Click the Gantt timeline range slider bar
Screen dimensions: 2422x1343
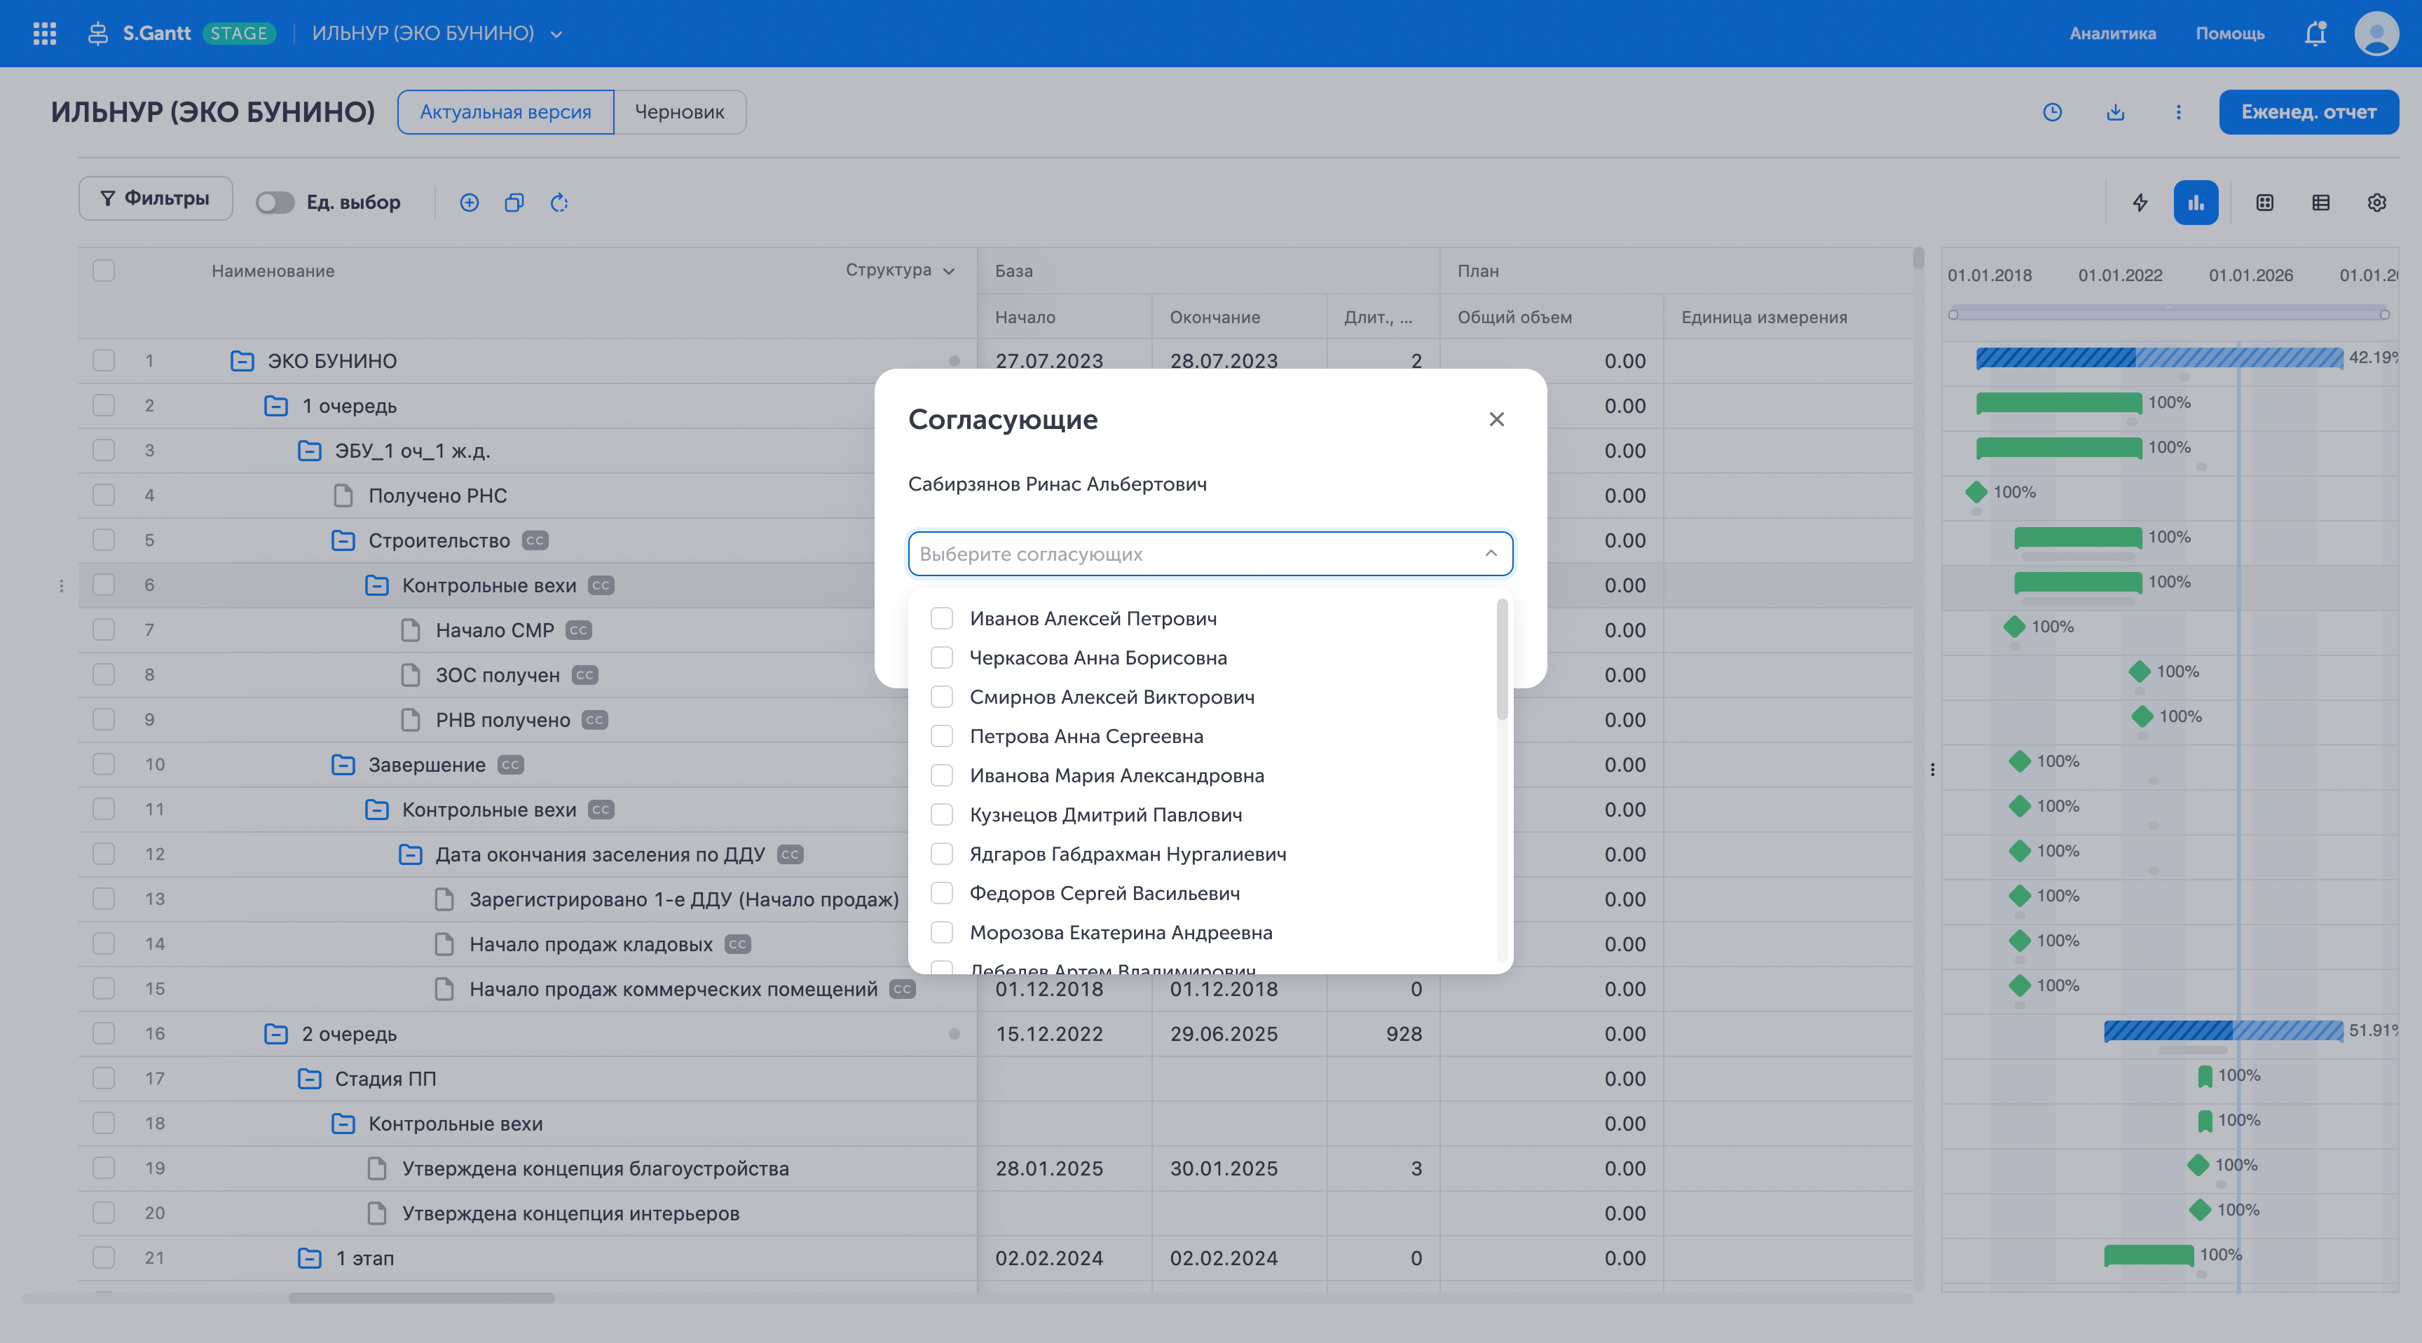(x=2168, y=314)
